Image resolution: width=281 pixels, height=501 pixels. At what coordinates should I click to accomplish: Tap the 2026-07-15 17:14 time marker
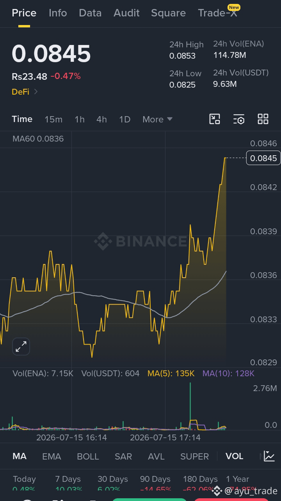165,438
